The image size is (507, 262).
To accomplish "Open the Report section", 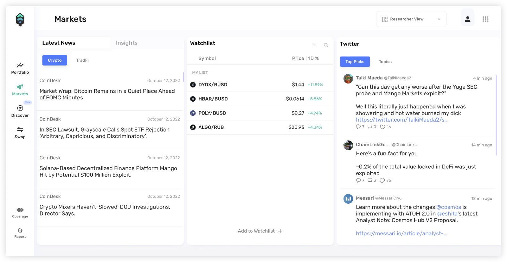I will [x=20, y=233].
